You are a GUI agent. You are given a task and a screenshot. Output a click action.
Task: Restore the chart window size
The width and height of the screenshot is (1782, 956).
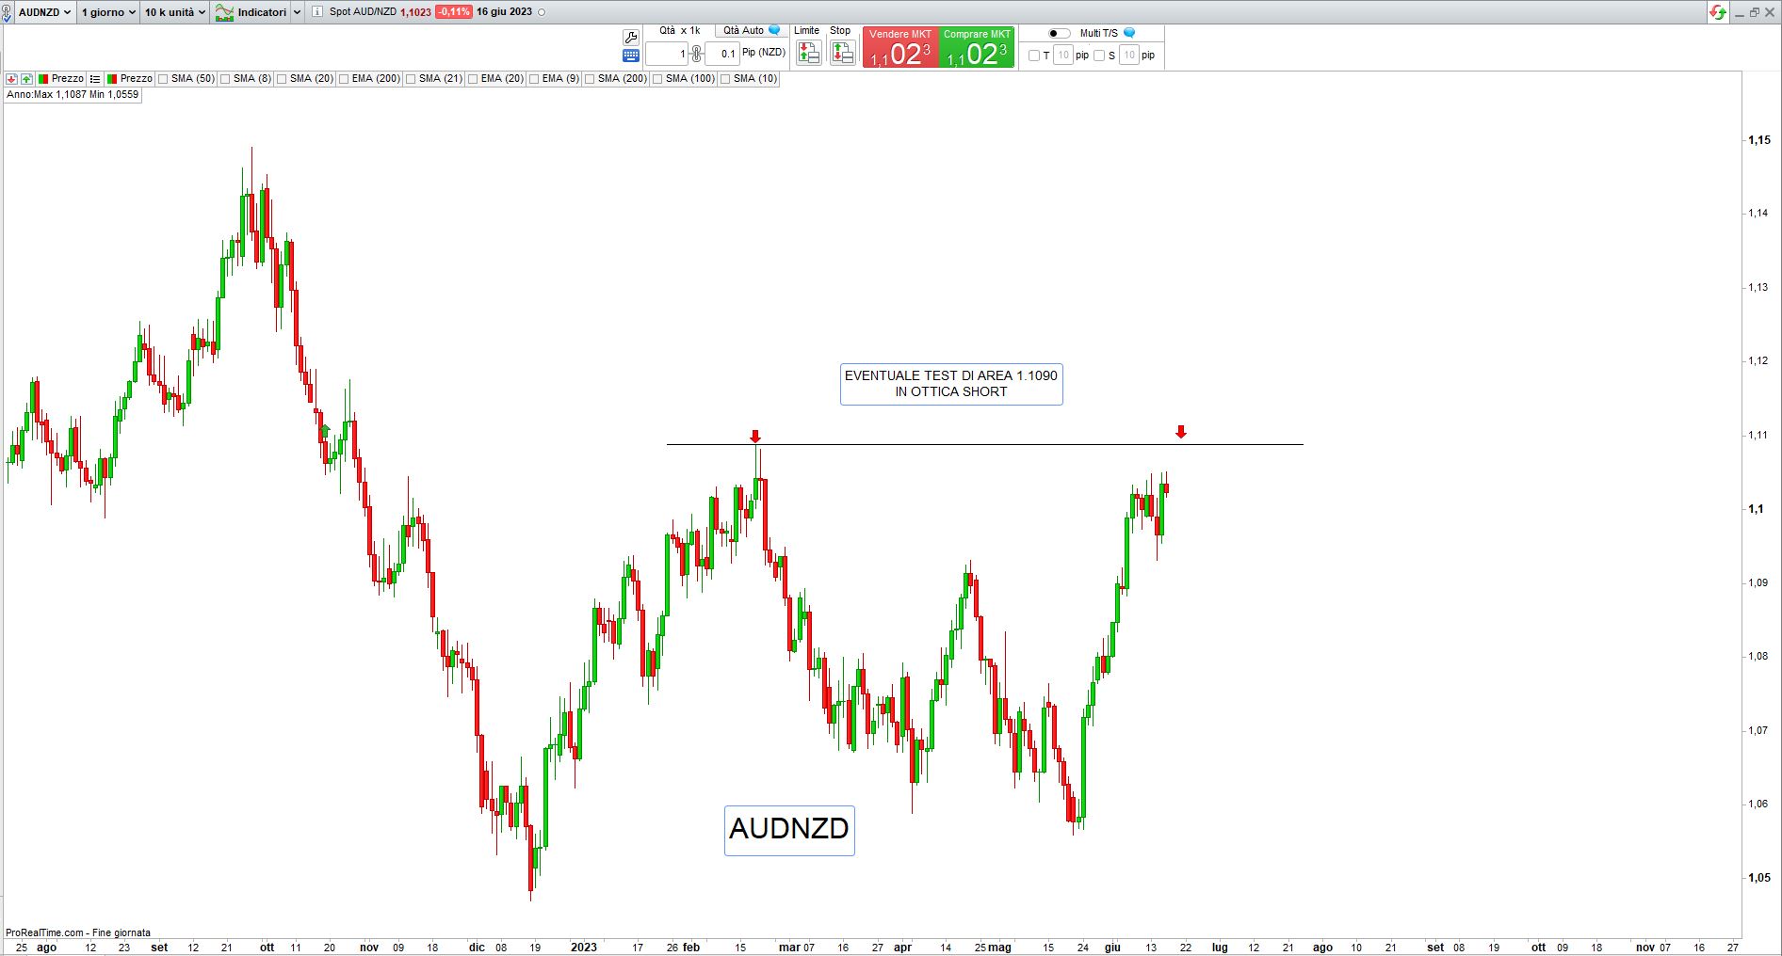[x=1754, y=12]
